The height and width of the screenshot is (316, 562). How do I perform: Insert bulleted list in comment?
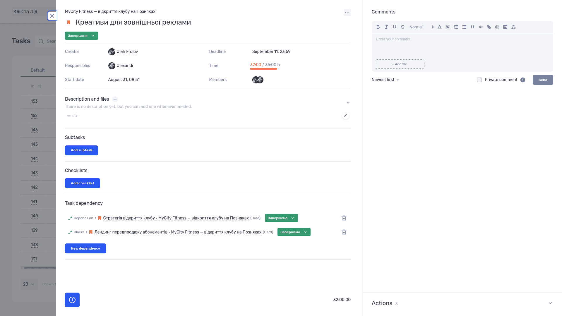[x=464, y=27]
